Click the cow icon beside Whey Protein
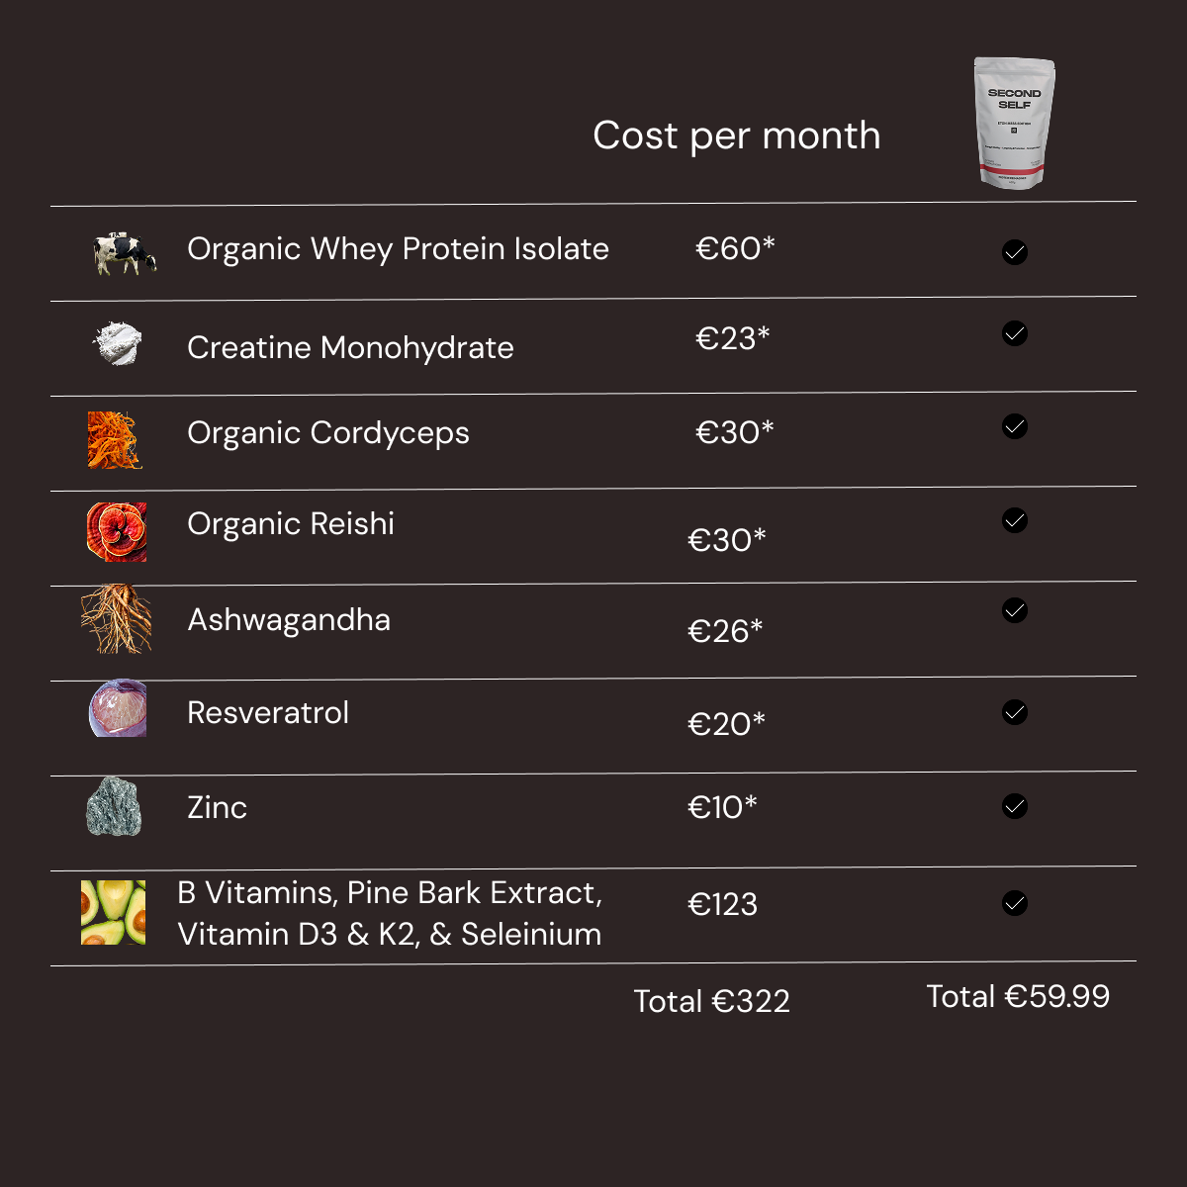 point(125,253)
